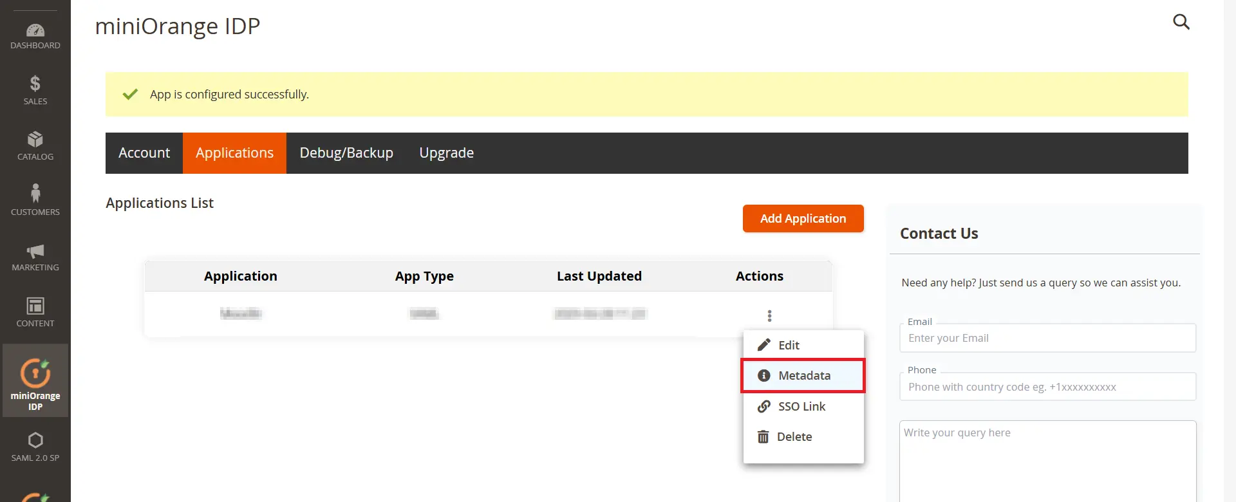Click the Last Updated column header
The width and height of the screenshot is (1236, 502).
pos(599,276)
